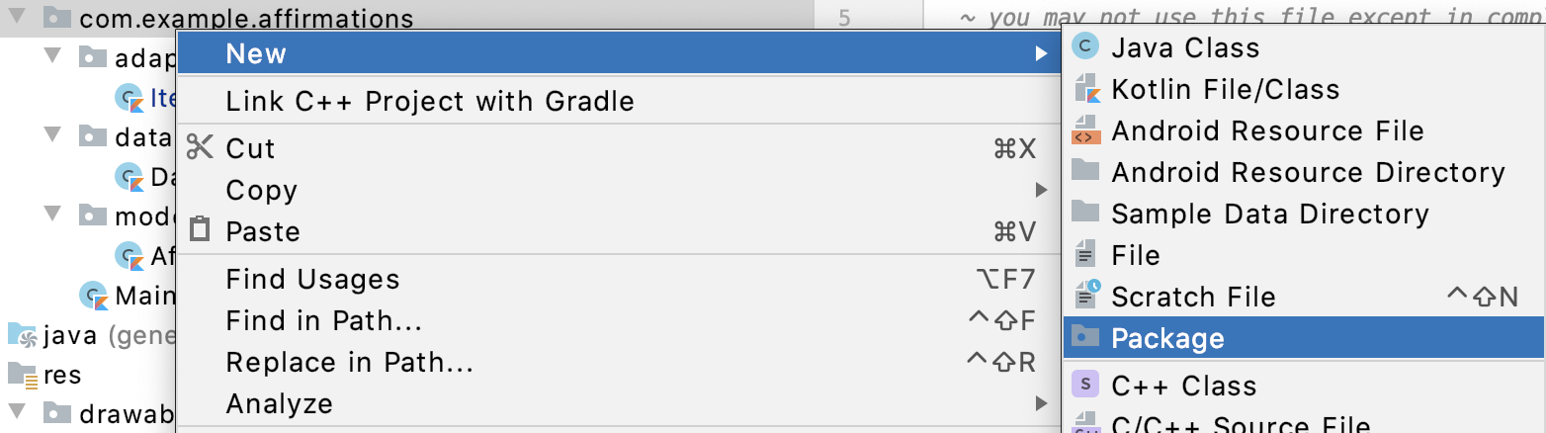1546x433 pixels.
Task: Click the clipboard Paste icon
Action: pyautogui.click(x=200, y=230)
